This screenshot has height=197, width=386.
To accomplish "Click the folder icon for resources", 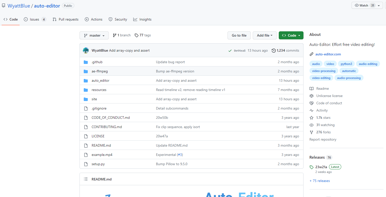I will click(x=86, y=90).
